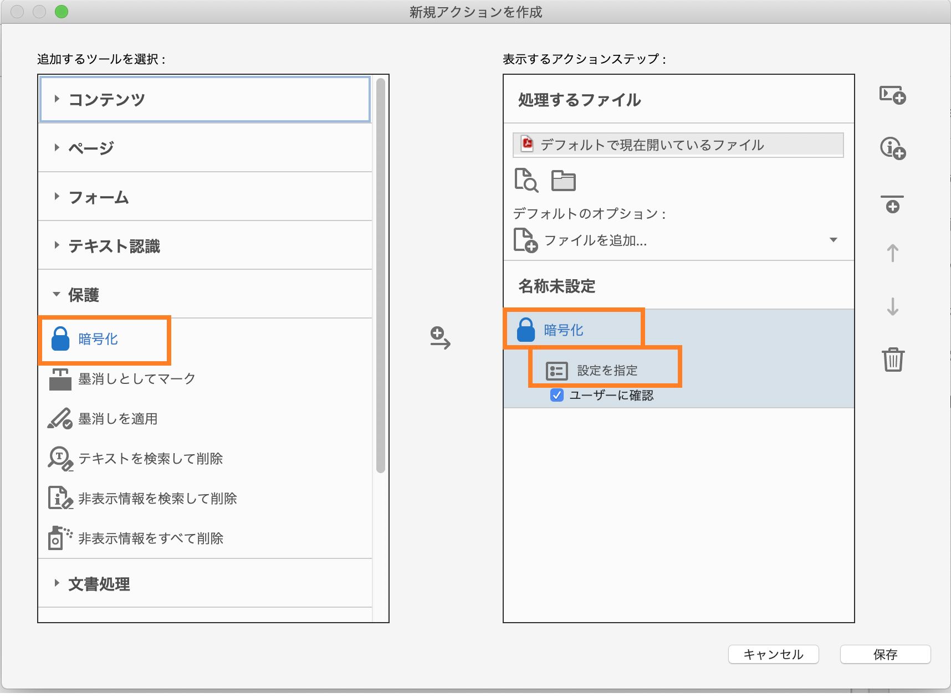Click the move step up arrow icon
Image resolution: width=951 pixels, height=698 pixels.
[893, 255]
